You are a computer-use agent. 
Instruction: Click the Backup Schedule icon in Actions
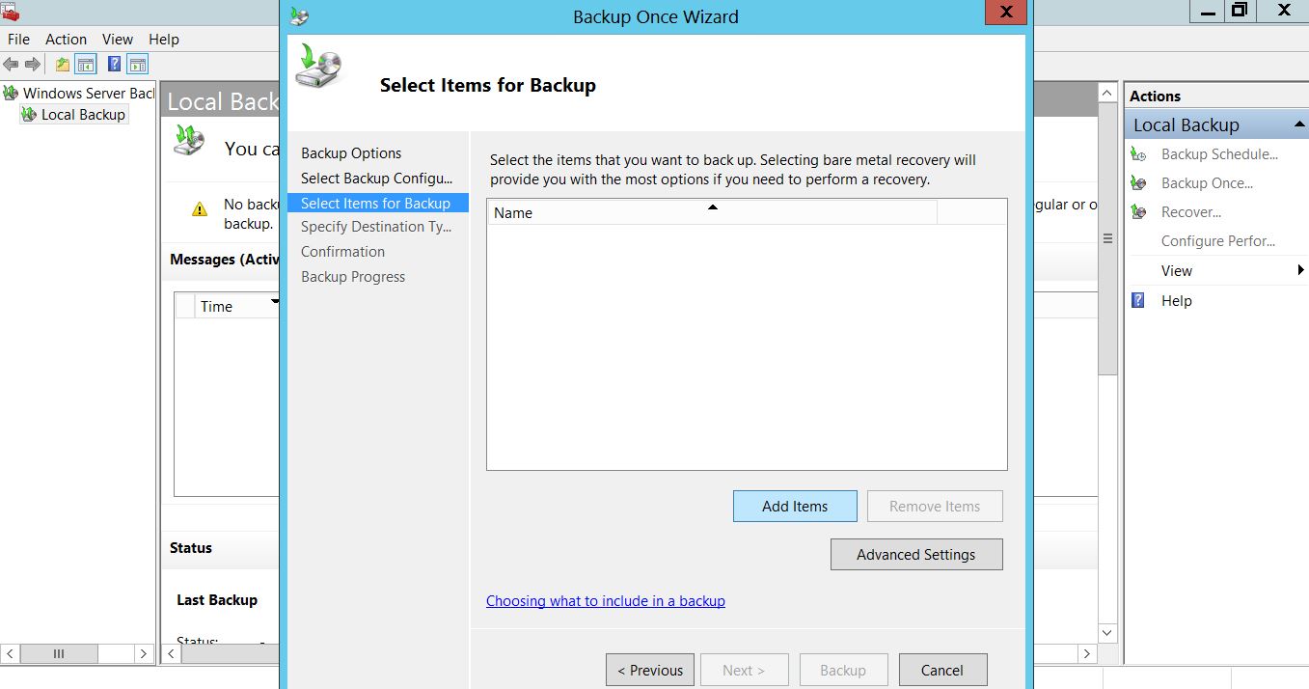pos(1139,154)
